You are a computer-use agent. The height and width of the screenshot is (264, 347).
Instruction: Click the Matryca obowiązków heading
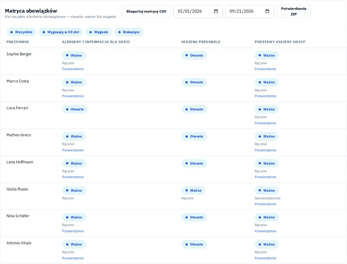pos(31,11)
